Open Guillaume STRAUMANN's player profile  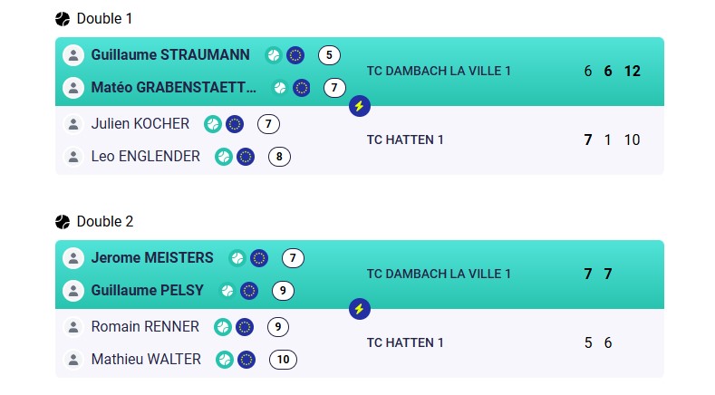(x=170, y=54)
